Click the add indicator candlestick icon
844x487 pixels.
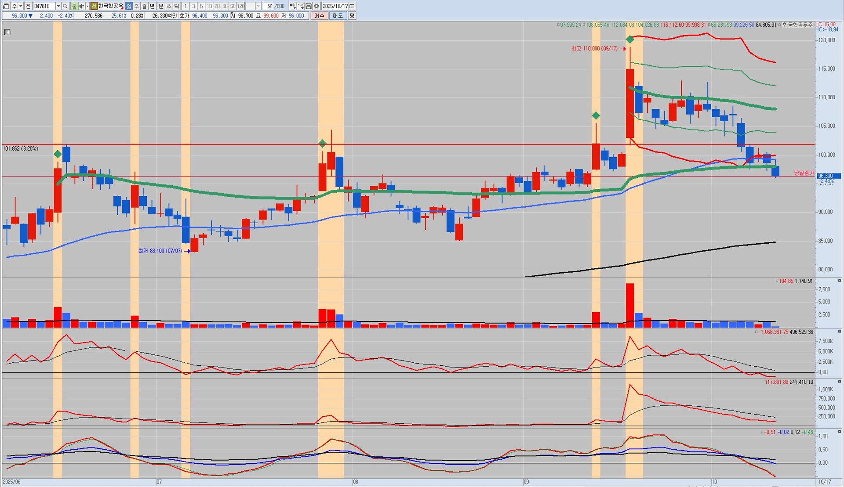point(292,6)
